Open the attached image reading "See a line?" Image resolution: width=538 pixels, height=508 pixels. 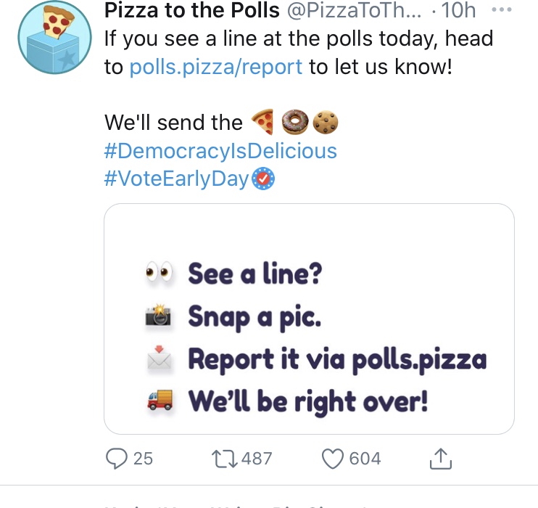pyautogui.click(x=309, y=319)
